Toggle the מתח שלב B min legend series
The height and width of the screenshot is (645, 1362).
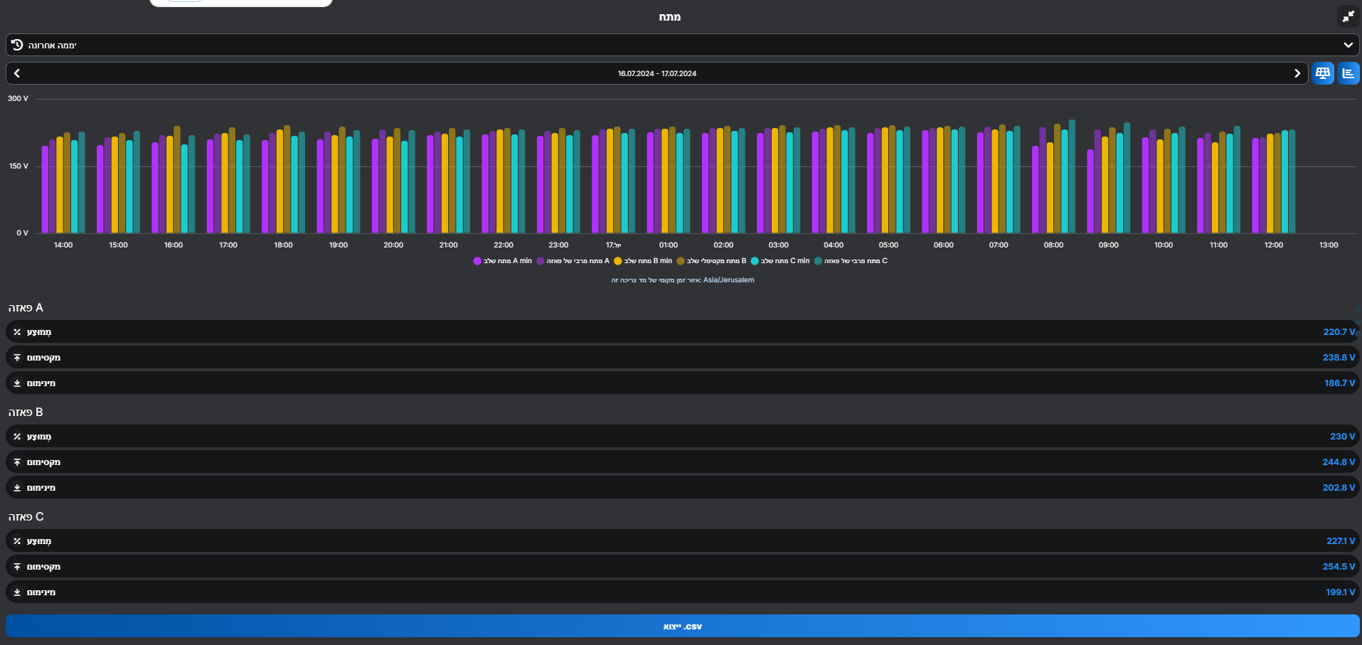coord(643,261)
